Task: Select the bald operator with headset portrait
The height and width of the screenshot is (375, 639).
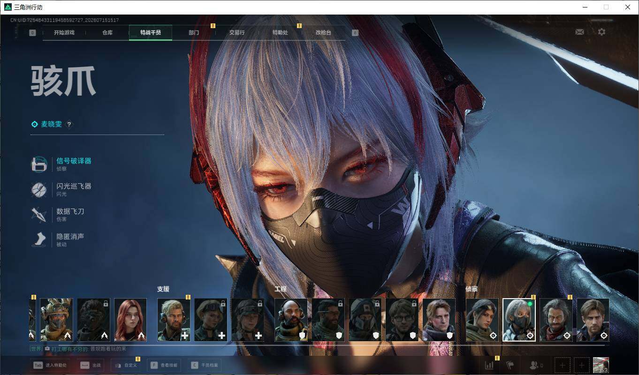Action: tap(291, 320)
